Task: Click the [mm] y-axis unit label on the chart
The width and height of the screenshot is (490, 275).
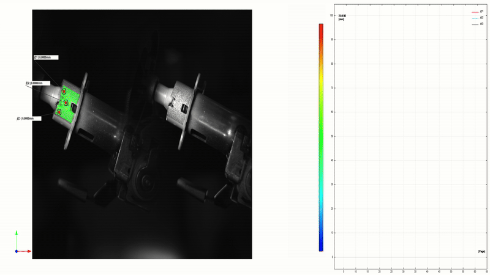Action: (341, 20)
